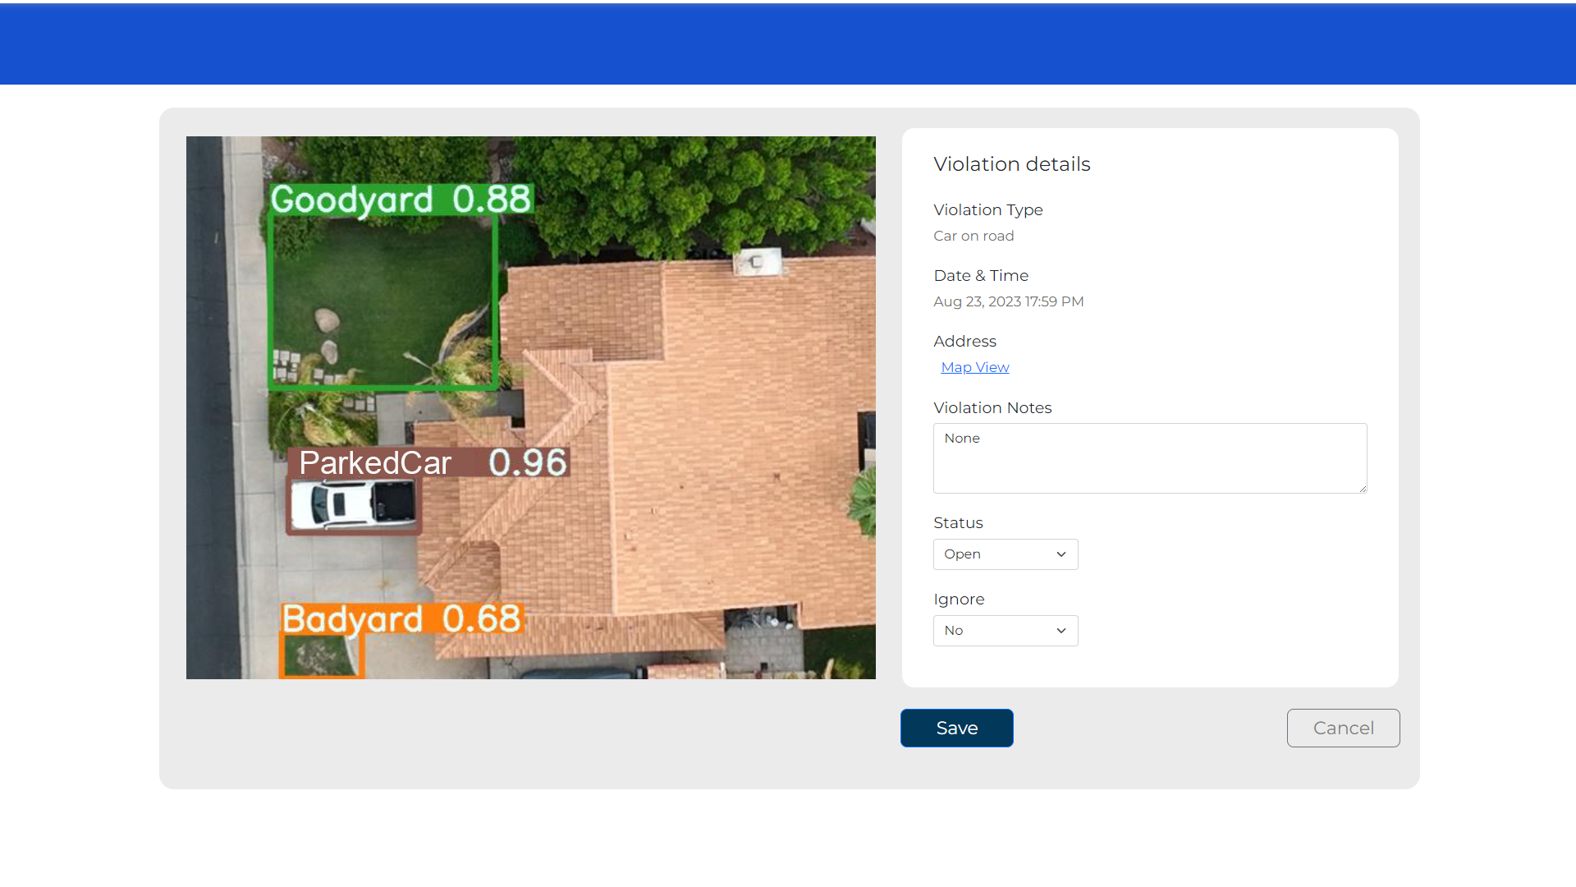Click the notes textarea resize handle
This screenshot has width=1576, height=887.
[x=1362, y=489]
